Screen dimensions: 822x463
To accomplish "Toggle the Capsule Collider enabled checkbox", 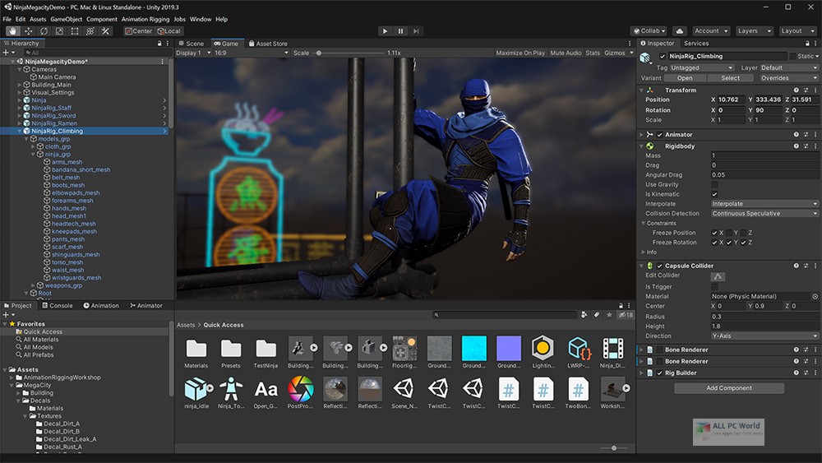I will pos(659,266).
